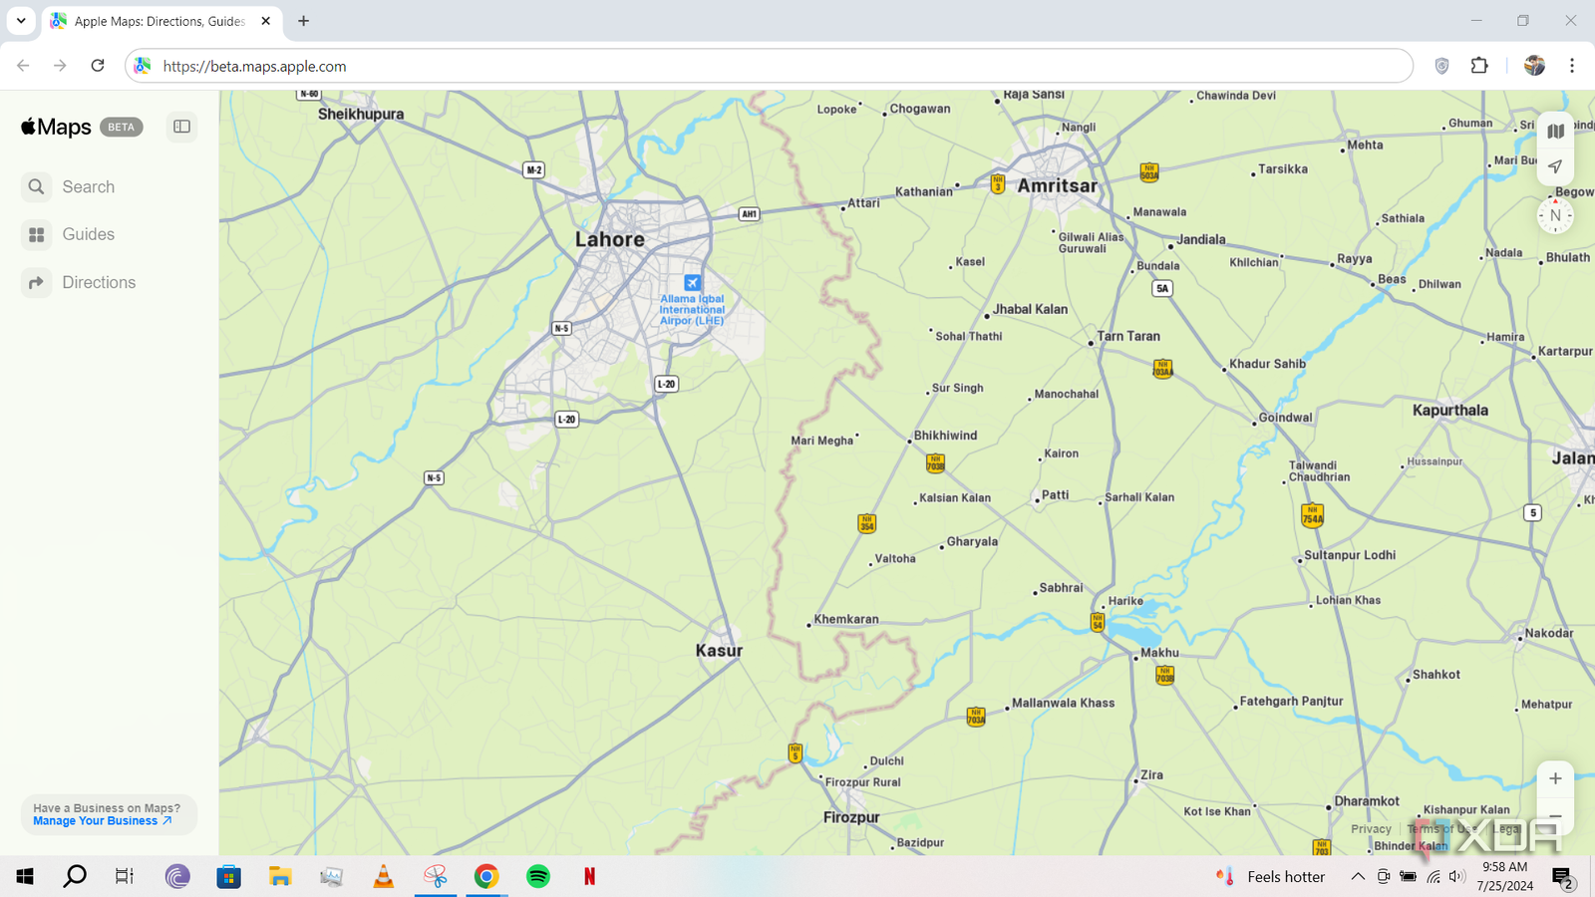Screen dimensions: 1595x897
Task: Click the current location arrow icon
Action: pyautogui.click(x=1555, y=166)
